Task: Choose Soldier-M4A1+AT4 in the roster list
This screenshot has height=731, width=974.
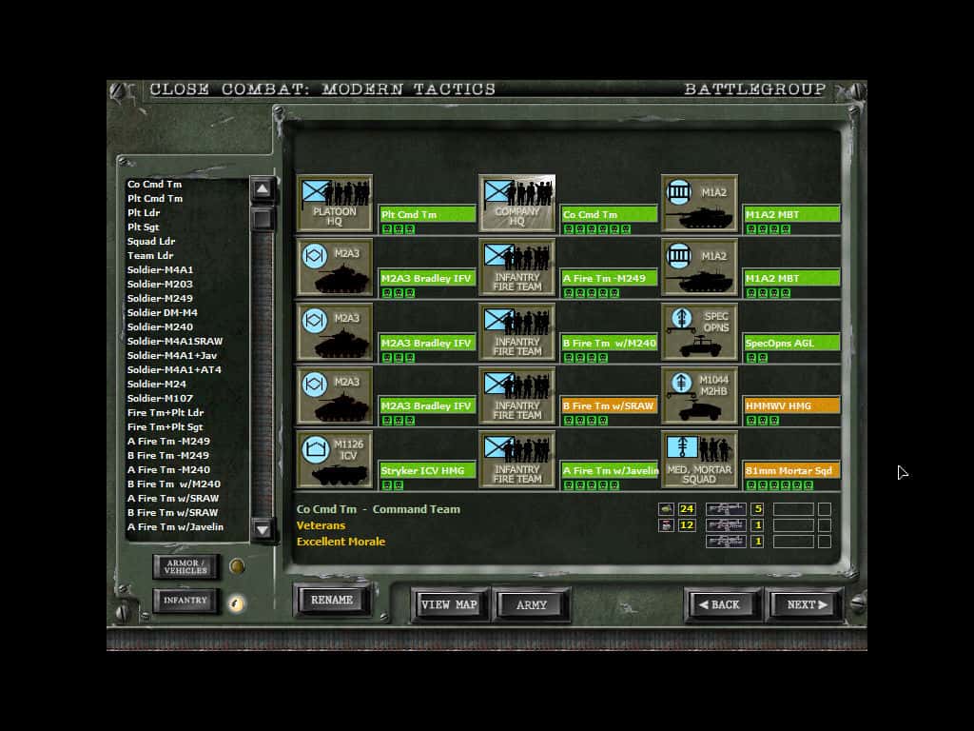Action: click(174, 370)
